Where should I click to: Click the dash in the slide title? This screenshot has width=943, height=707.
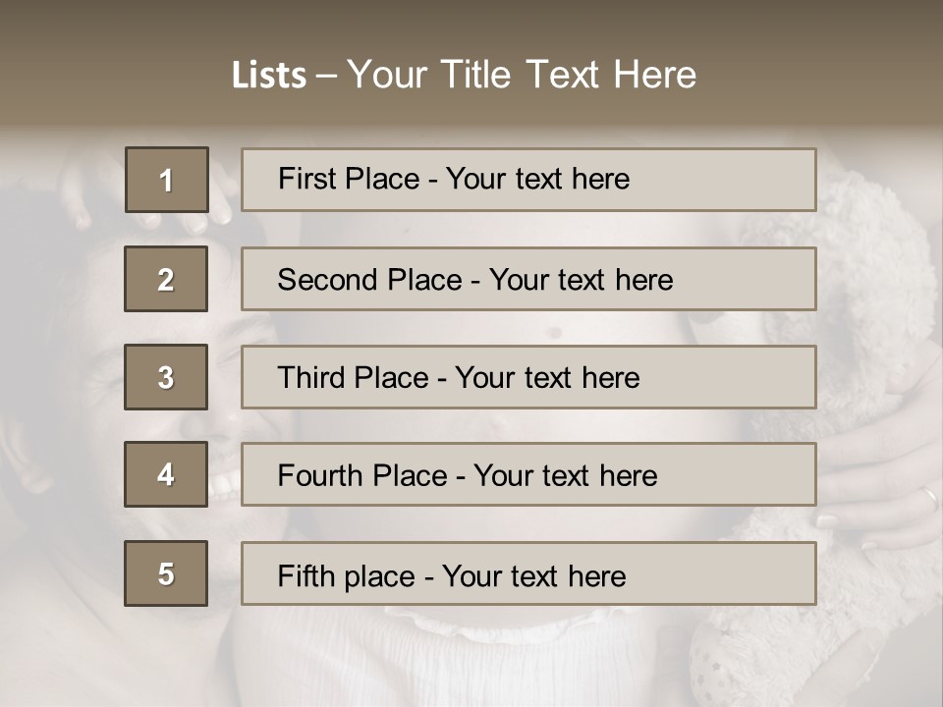tap(326, 76)
